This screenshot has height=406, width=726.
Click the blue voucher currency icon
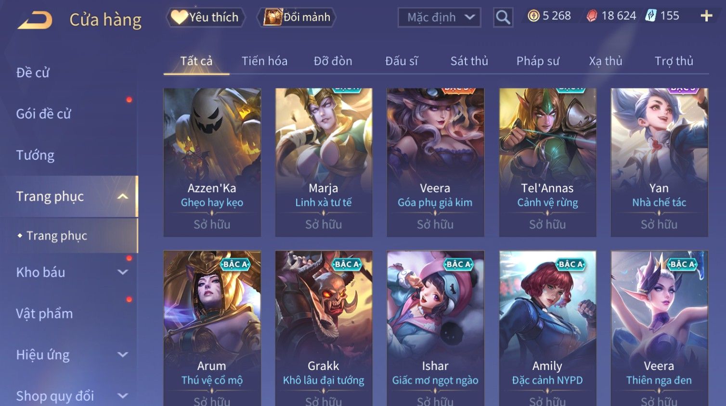click(x=650, y=16)
